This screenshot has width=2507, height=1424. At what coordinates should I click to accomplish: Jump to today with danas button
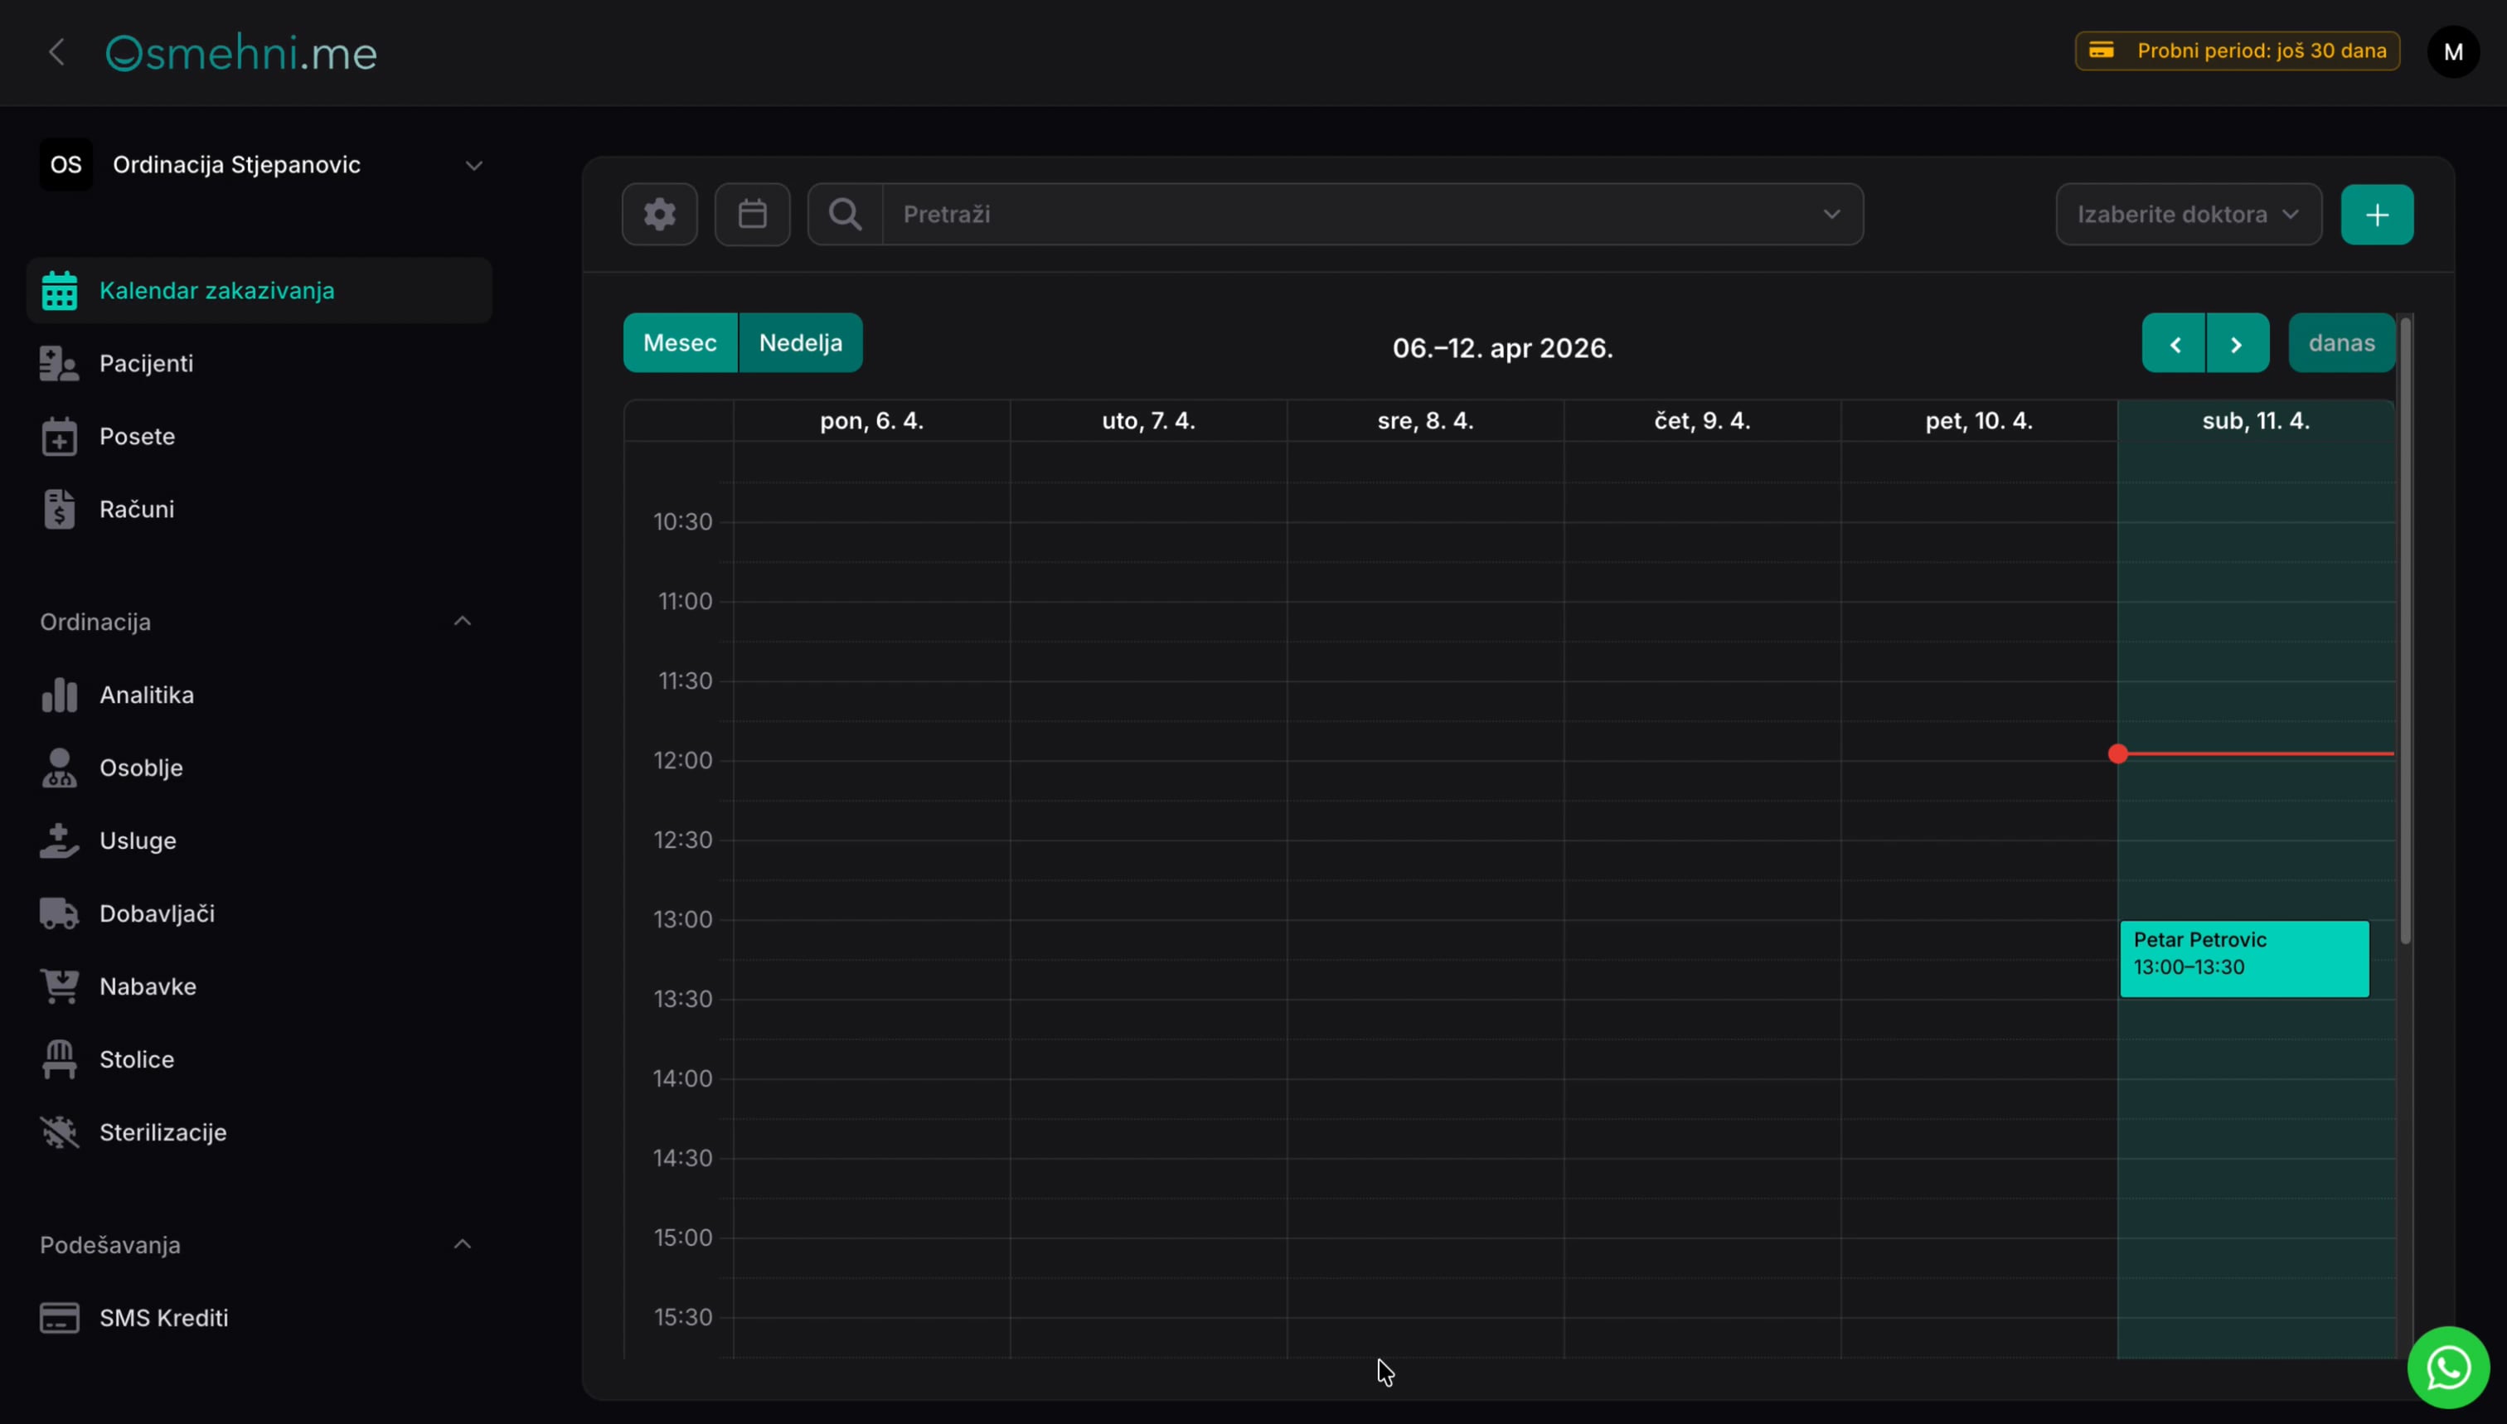tap(2340, 342)
